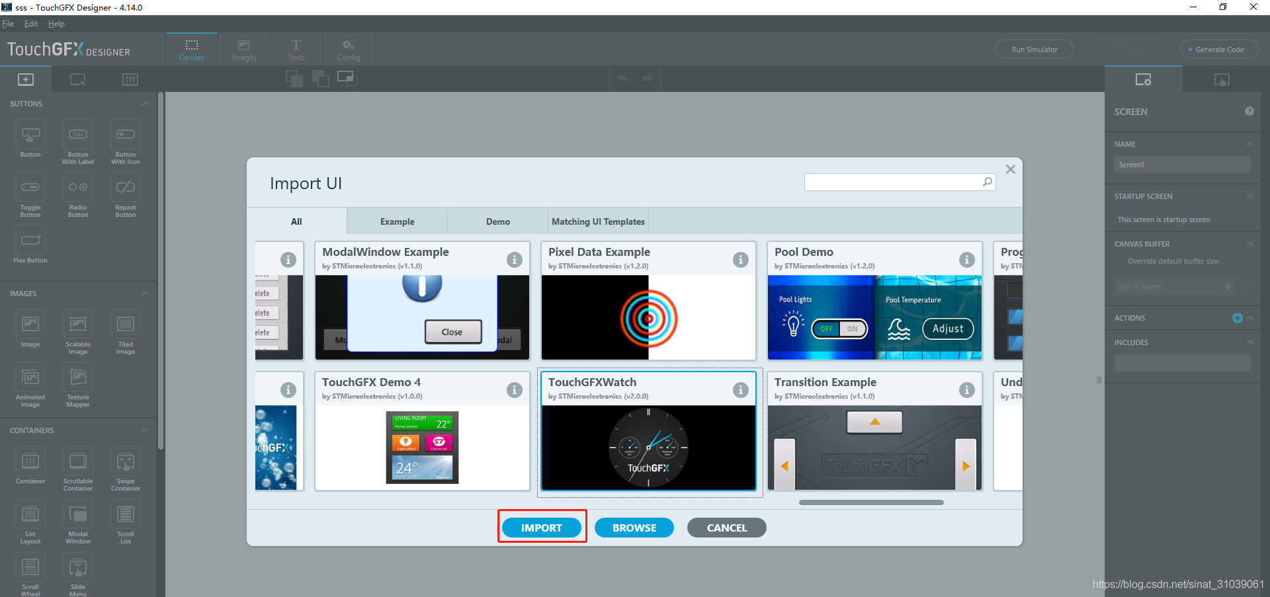Select the Toggle Button widget
Viewport: 1270px width, 597px height.
30,188
